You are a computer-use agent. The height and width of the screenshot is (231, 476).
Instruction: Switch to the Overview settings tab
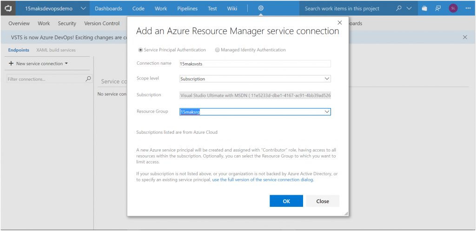[x=19, y=23]
